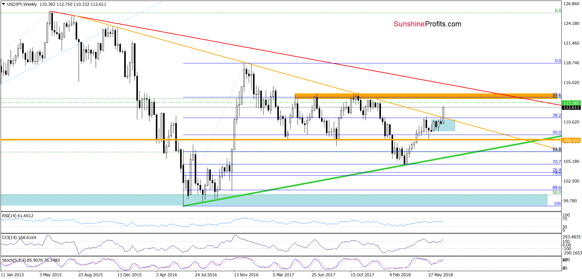Image resolution: width=582 pixels, height=279 pixels.
Task: Click the 24 Jul 2016 date label
Action: 206,275
